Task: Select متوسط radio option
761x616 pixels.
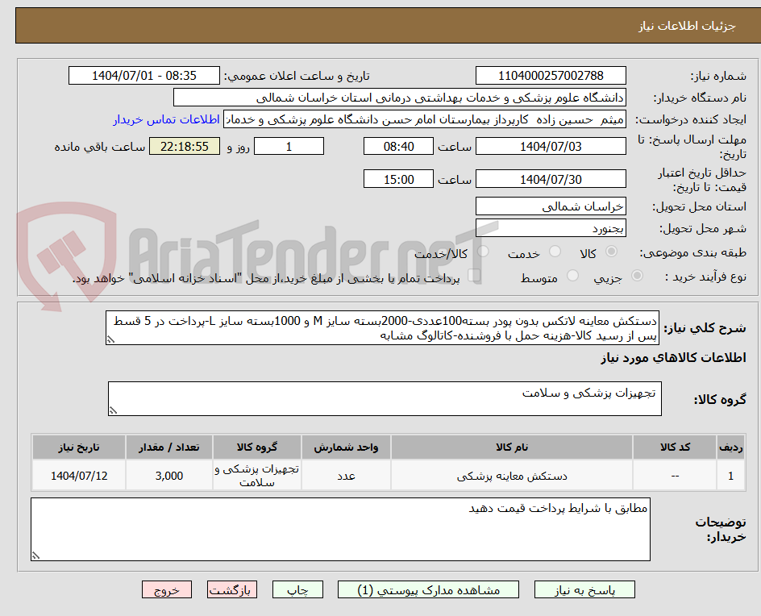Action: [573, 273]
